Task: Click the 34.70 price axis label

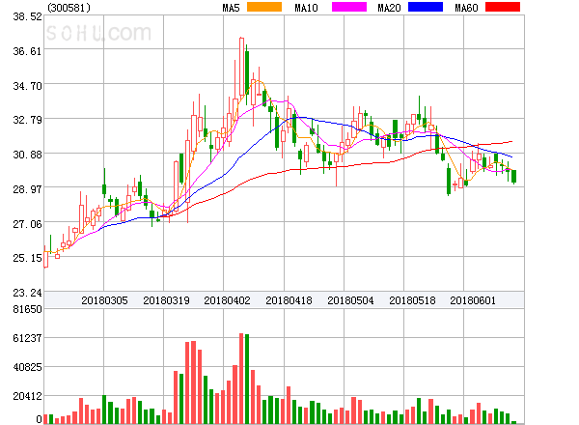Action: point(27,86)
